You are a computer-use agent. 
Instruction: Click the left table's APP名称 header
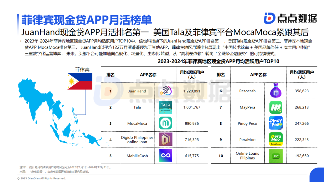(x=148, y=75)
